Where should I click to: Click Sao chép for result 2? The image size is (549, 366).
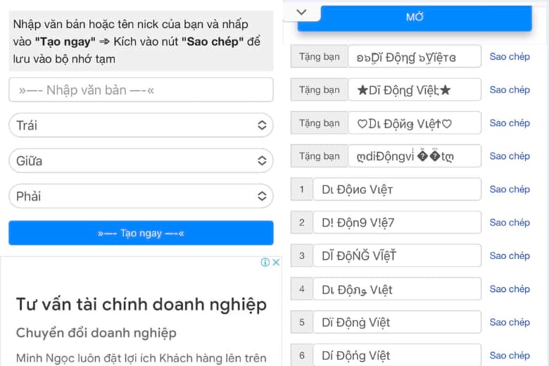click(510, 222)
